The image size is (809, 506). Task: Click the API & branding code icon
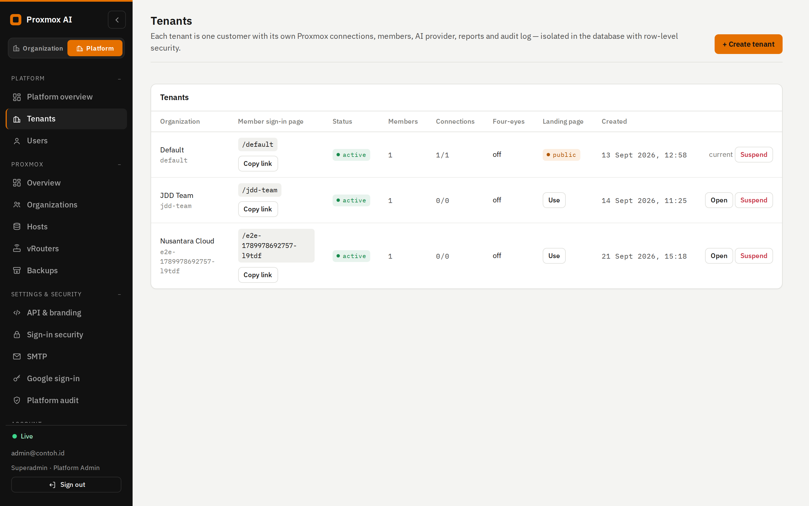[x=17, y=313]
